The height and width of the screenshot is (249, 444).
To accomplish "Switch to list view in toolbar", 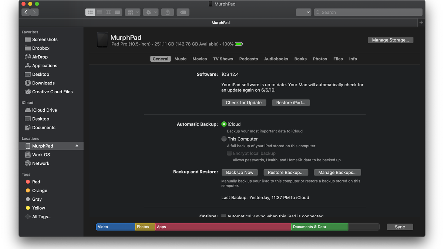I will [x=100, y=12].
